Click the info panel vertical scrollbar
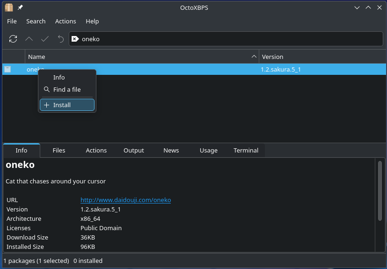The image size is (387, 269). [x=380, y=190]
